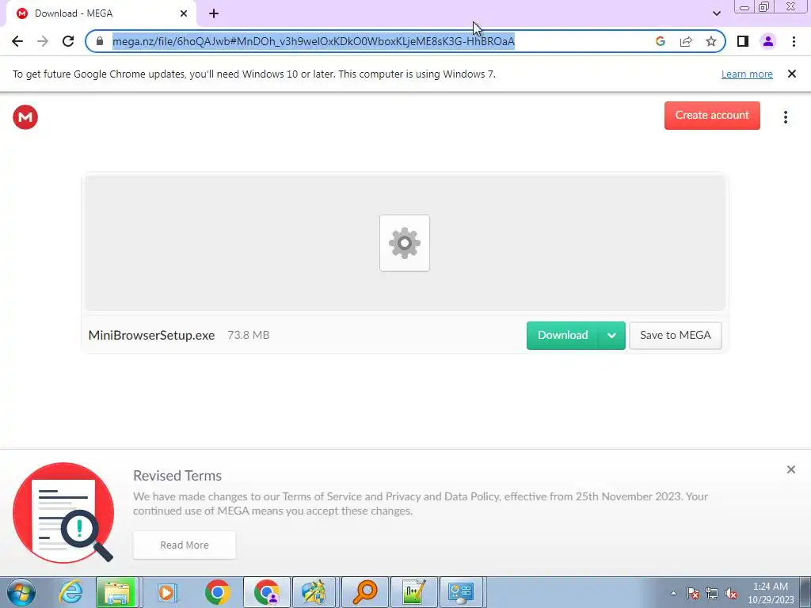Click the network tray icon
The width and height of the screenshot is (811, 608).
point(712,594)
